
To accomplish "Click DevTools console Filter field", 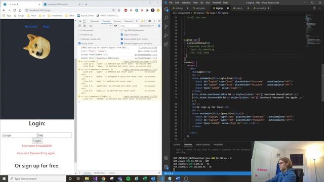I will click(x=129, y=26).
